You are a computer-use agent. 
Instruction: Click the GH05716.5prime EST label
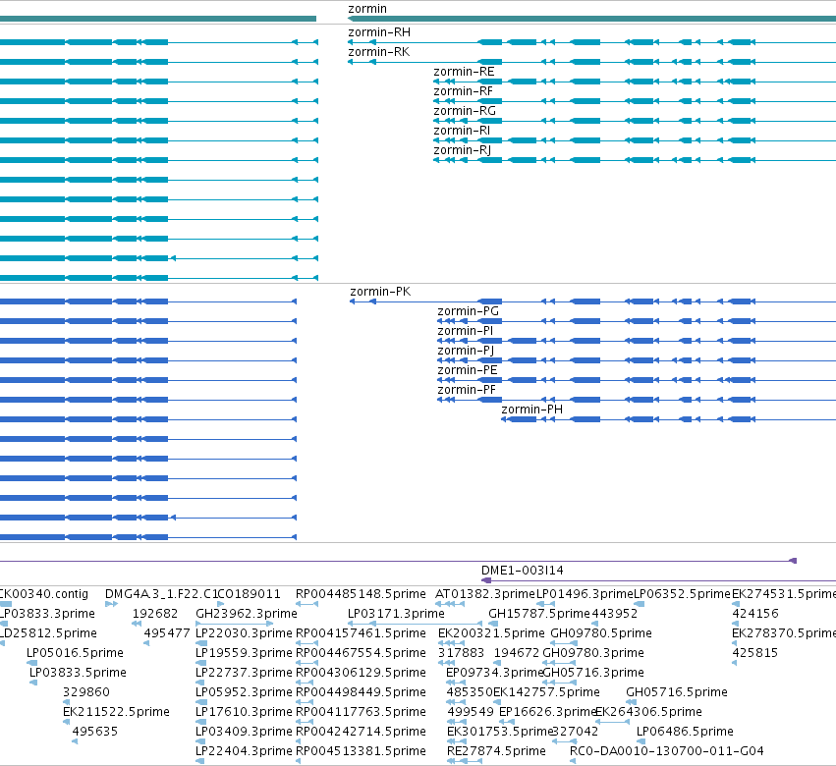[677, 692]
